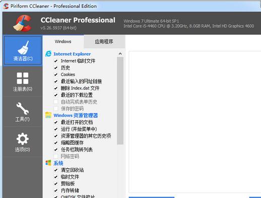Image resolution: width=261 pixels, height=198 pixels.
Task: Toggle 剪贴板 checkbox
Action: point(56,184)
